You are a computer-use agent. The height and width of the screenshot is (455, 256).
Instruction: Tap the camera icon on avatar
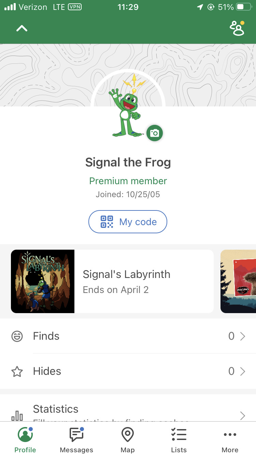coord(155,133)
